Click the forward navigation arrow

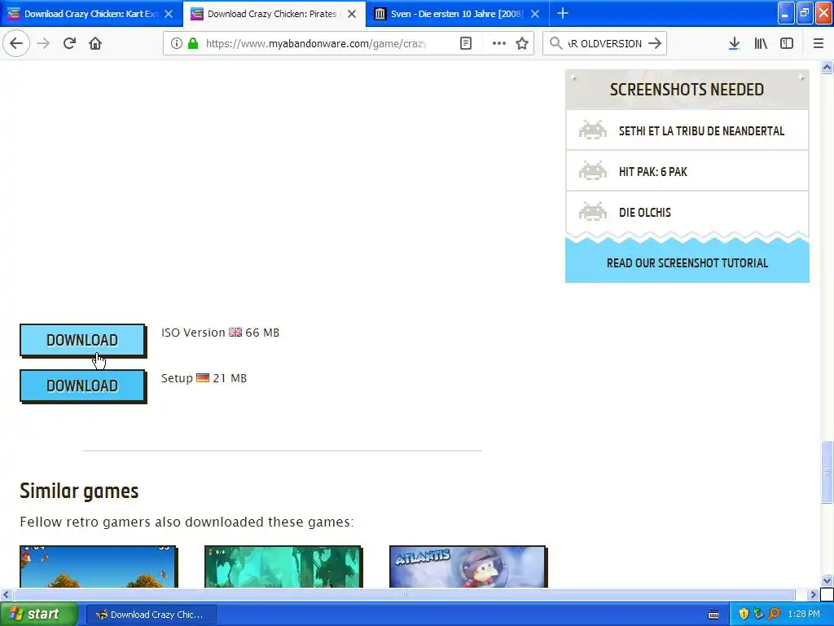(x=43, y=43)
